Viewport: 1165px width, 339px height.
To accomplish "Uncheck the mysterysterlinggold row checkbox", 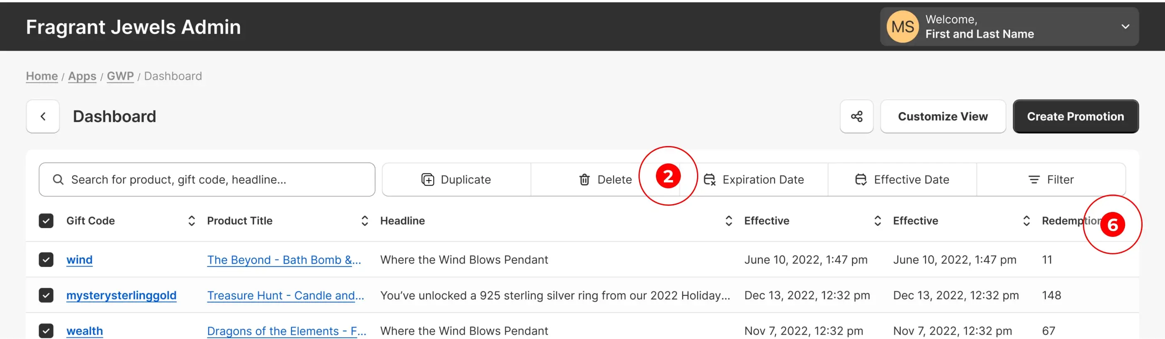I will click(x=46, y=295).
